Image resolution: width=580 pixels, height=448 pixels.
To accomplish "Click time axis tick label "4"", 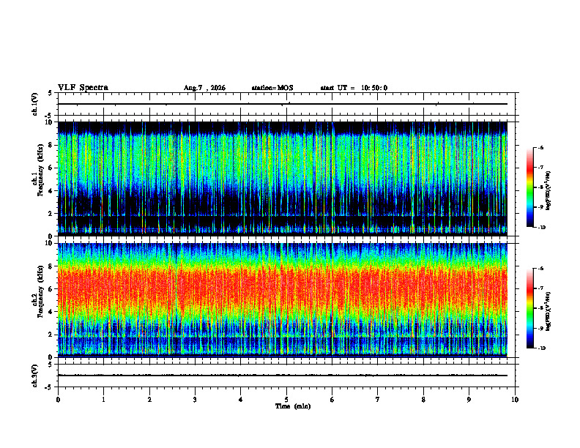I will 240,400.
